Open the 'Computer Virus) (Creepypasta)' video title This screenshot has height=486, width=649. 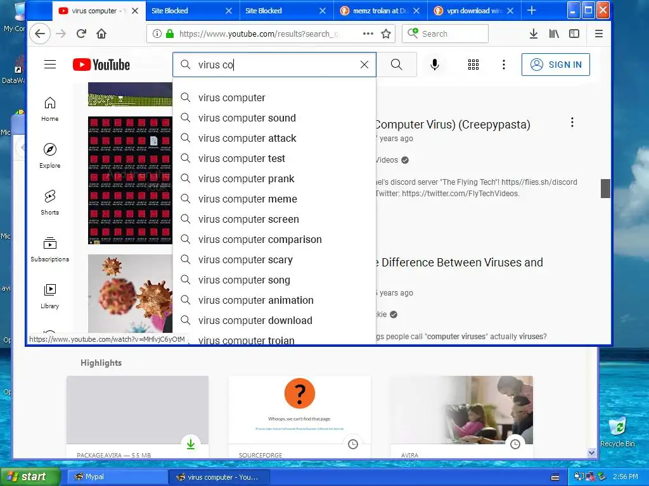tap(453, 125)
